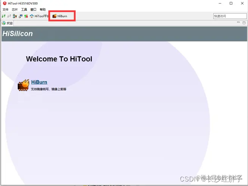Open the 工具 menu
The image size is (248, 186).
24,9
